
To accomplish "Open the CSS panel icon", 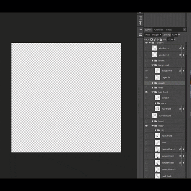I will click(x=140, y=29).
